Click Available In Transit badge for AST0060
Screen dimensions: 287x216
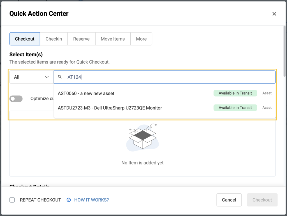(235, 93)
